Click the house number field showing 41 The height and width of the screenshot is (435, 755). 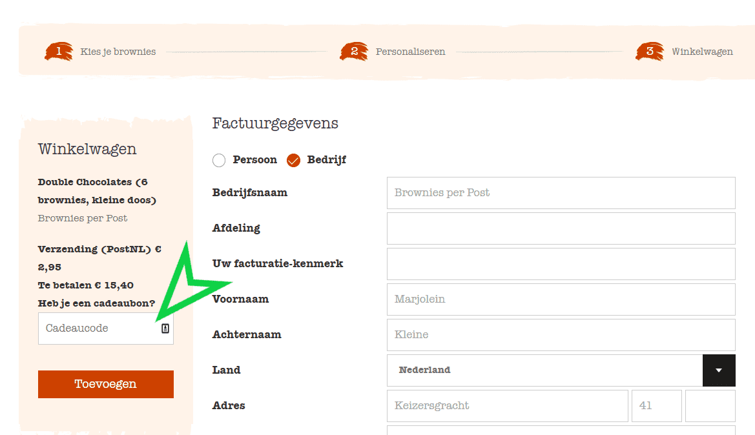click(x=656, y=406)
